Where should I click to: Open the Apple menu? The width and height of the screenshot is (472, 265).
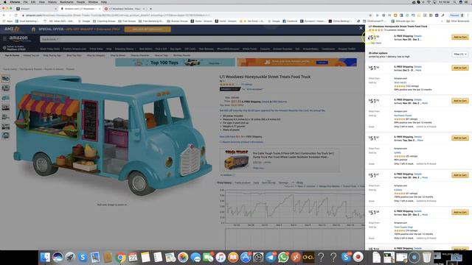[x=5, y=1]
